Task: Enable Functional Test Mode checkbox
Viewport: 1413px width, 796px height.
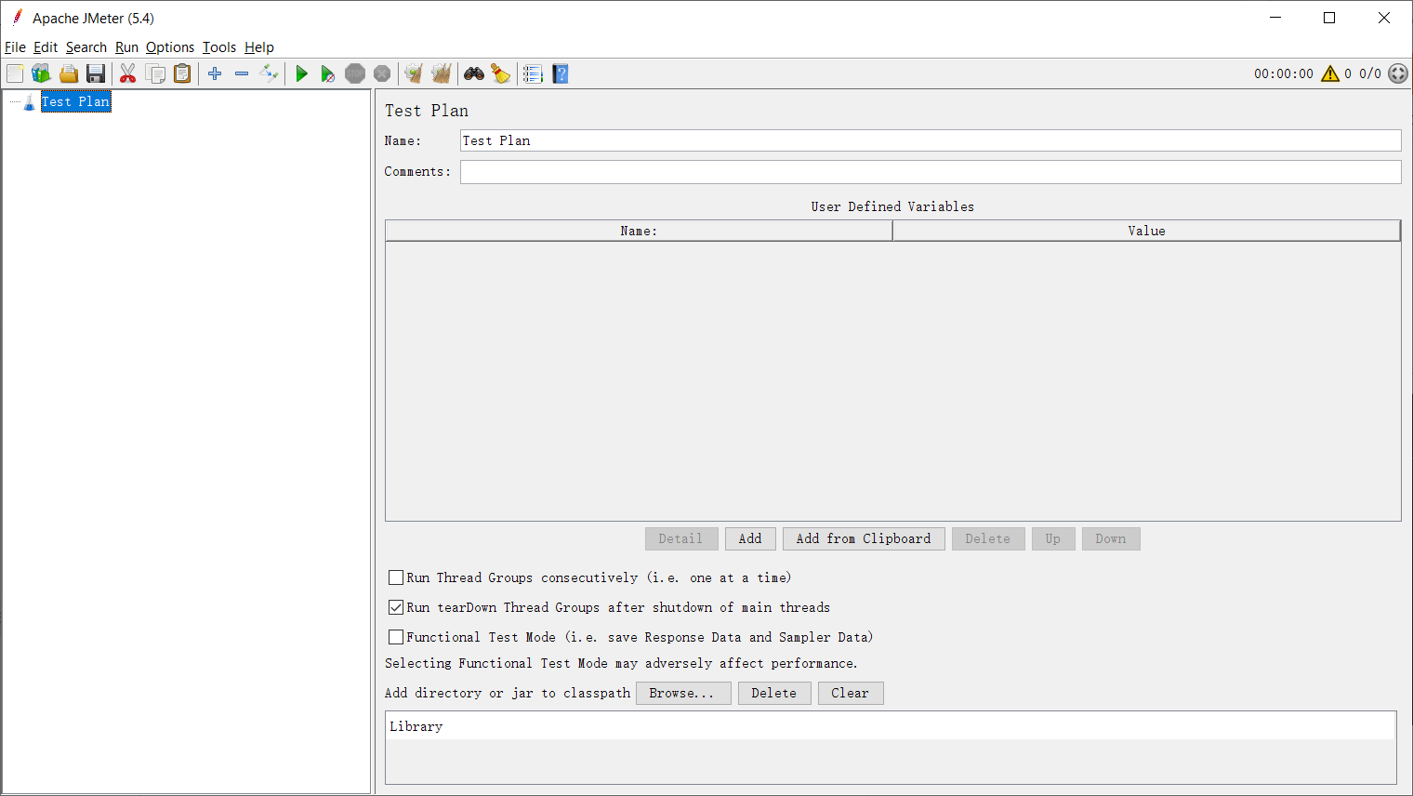Action: 396,637
